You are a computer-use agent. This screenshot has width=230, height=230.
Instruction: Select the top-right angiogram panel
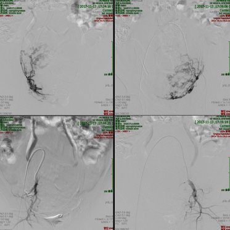[x=173, y=57]
